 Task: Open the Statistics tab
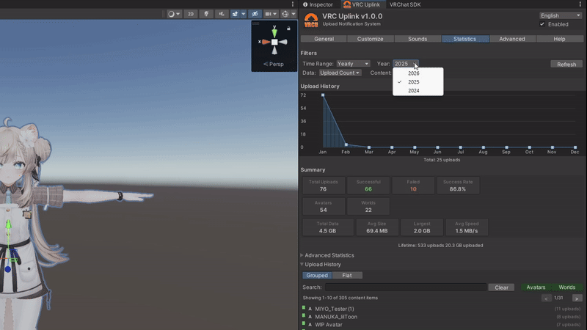[465, 39]
